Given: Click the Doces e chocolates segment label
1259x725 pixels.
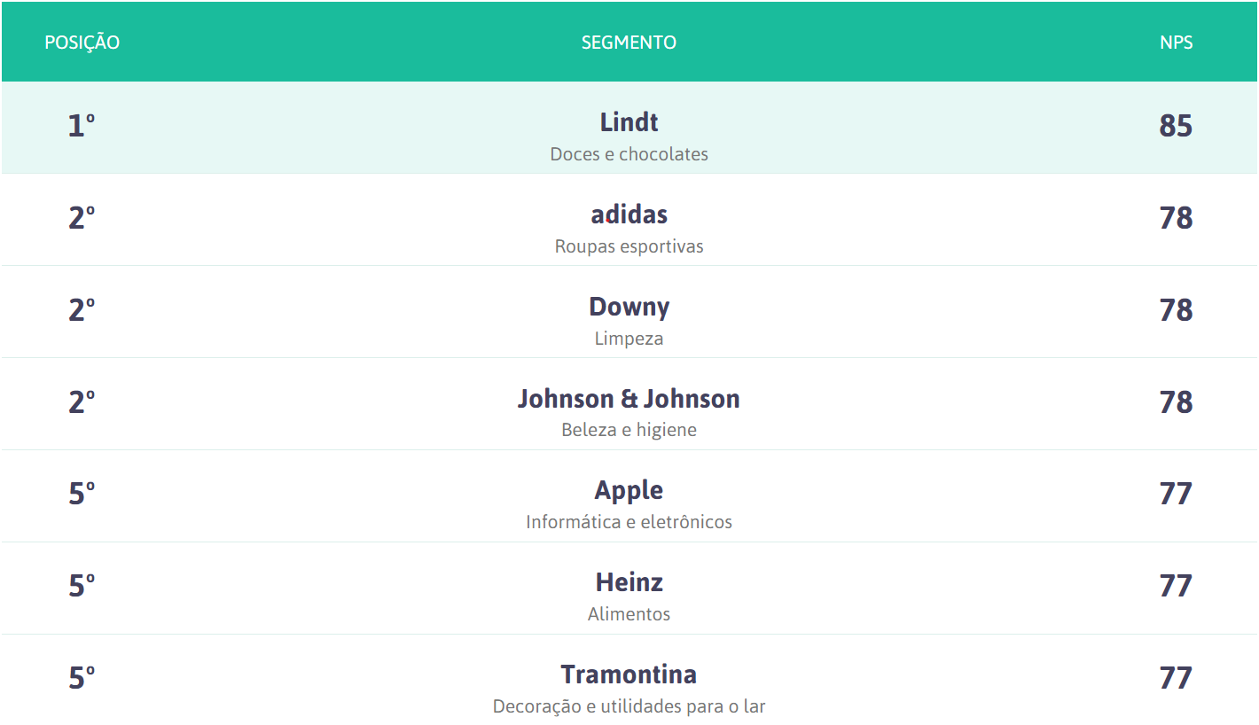Looking at the screenshot, I should click(x=629, y=154).
